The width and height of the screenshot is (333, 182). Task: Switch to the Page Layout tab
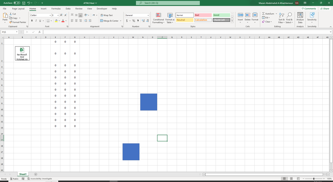[x=18, y=9]
